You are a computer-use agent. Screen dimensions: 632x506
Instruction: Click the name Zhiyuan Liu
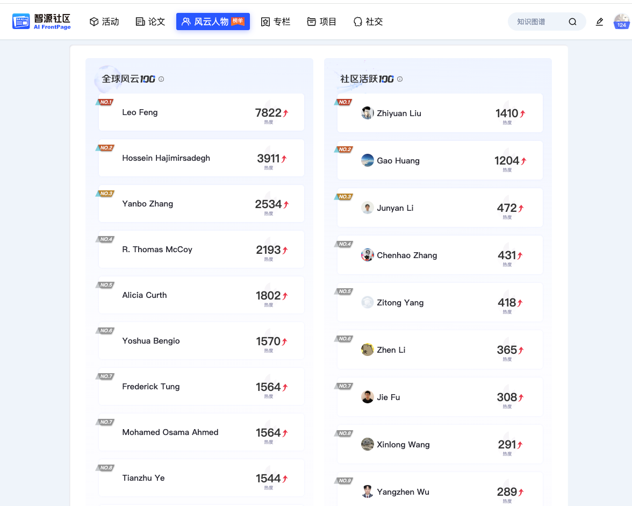pyautogui.click(x=399, y=113)
